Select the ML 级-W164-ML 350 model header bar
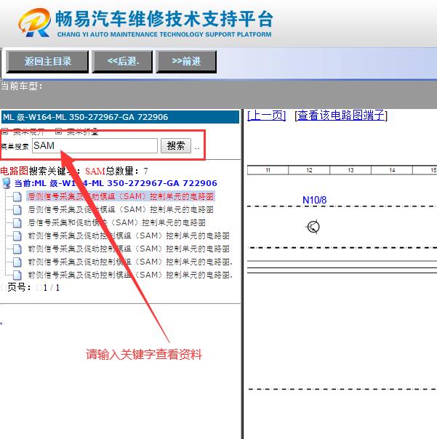This screenshot has height=439, width=437. 121,117
